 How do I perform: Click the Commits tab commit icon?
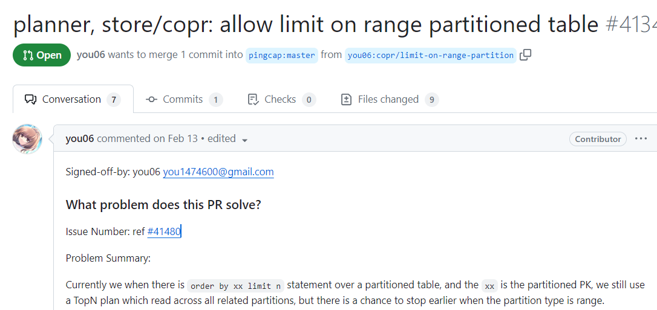(x=152, y=100)
